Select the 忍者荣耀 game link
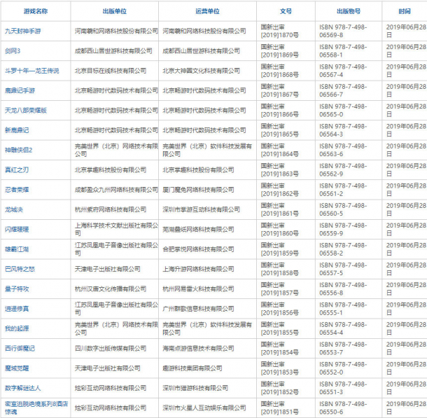 (17, 190)
